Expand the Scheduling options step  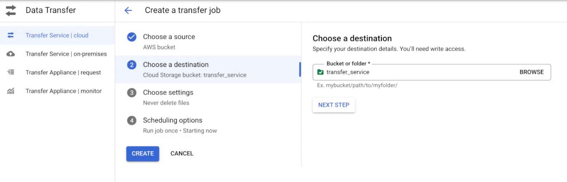[208, 125]
